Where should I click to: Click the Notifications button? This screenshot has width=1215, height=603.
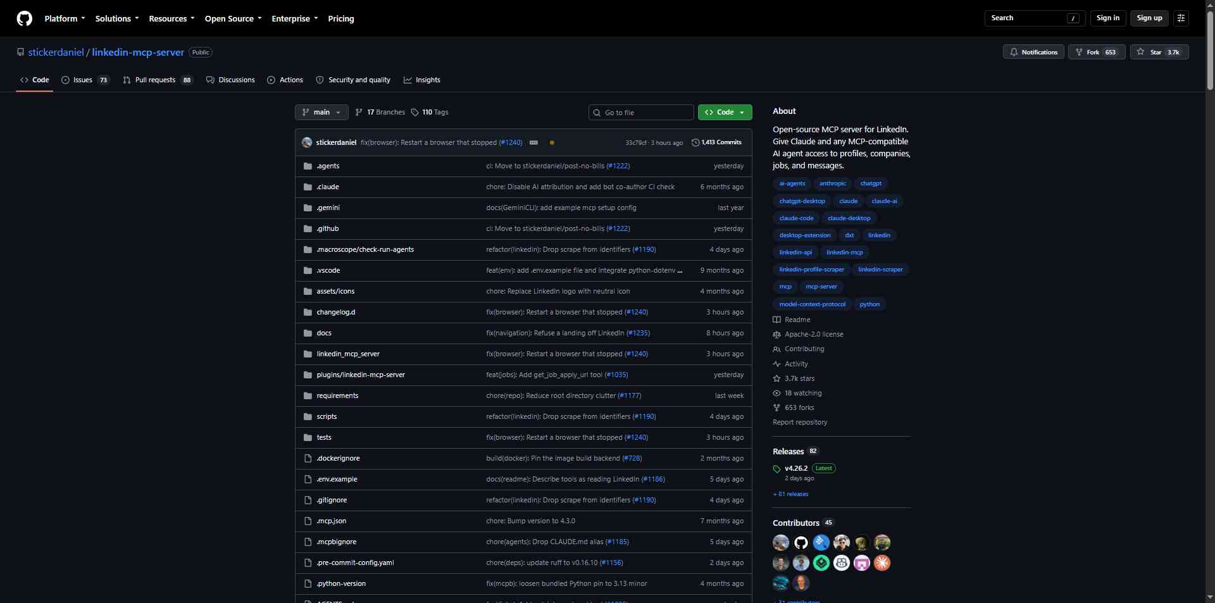tap(1033, 52)
